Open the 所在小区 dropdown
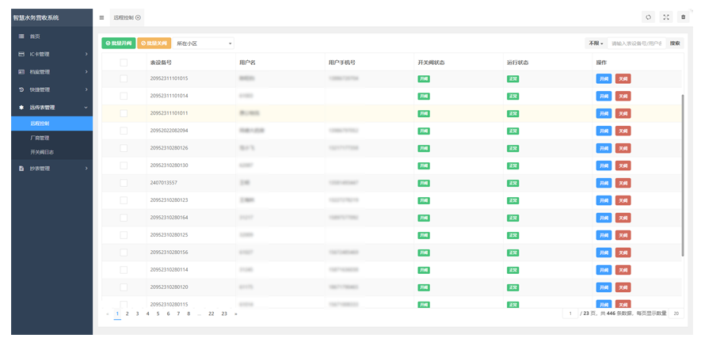Viewport: 705px width, 342px height. click(x=204, y=44)
